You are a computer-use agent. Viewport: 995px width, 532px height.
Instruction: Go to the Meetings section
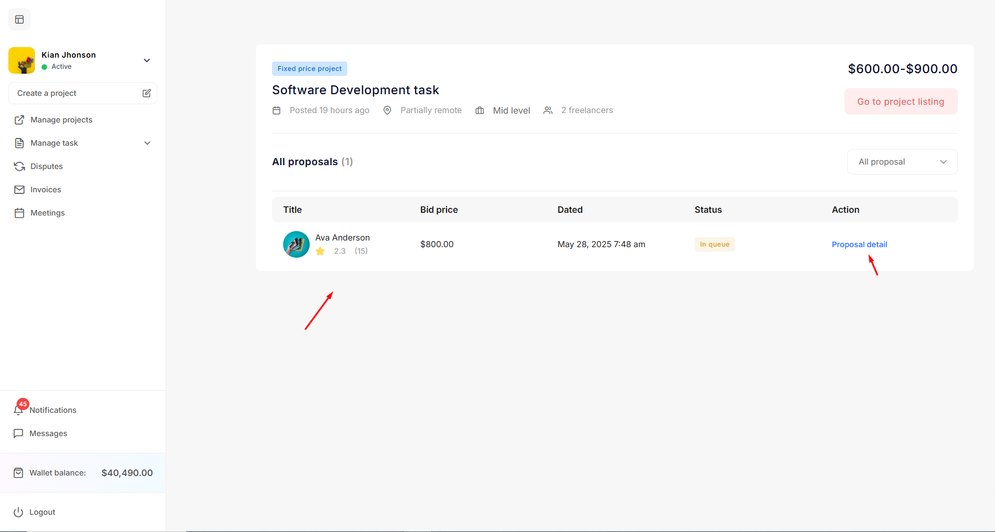pos(47,213)
